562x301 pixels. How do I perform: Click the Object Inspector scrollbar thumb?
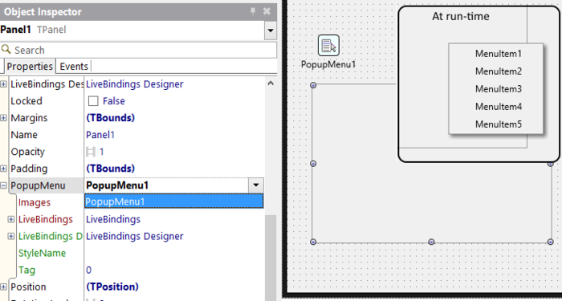click(271, 258)
